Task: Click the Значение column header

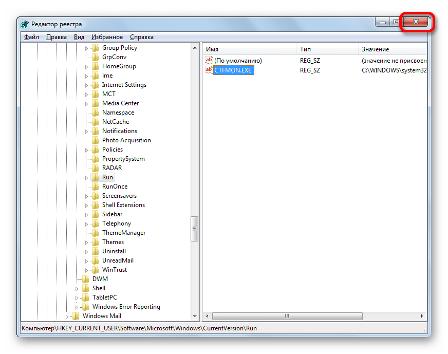Action: click(x=393, y=49)
